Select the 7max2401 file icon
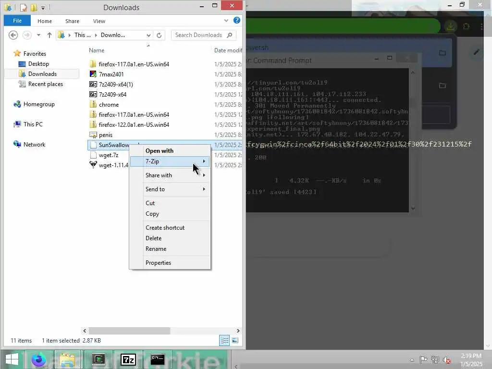492x369 pixels. coord(93,74)
